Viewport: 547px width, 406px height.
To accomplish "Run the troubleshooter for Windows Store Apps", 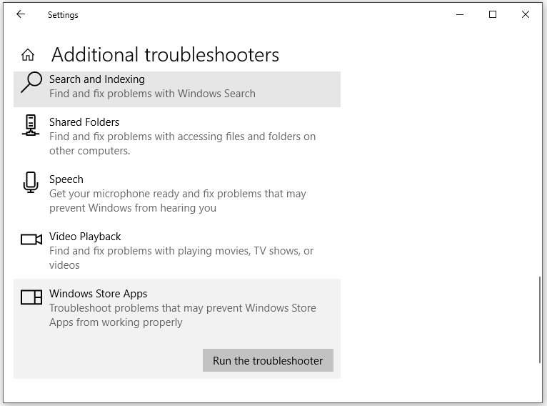I will (268, 360).
